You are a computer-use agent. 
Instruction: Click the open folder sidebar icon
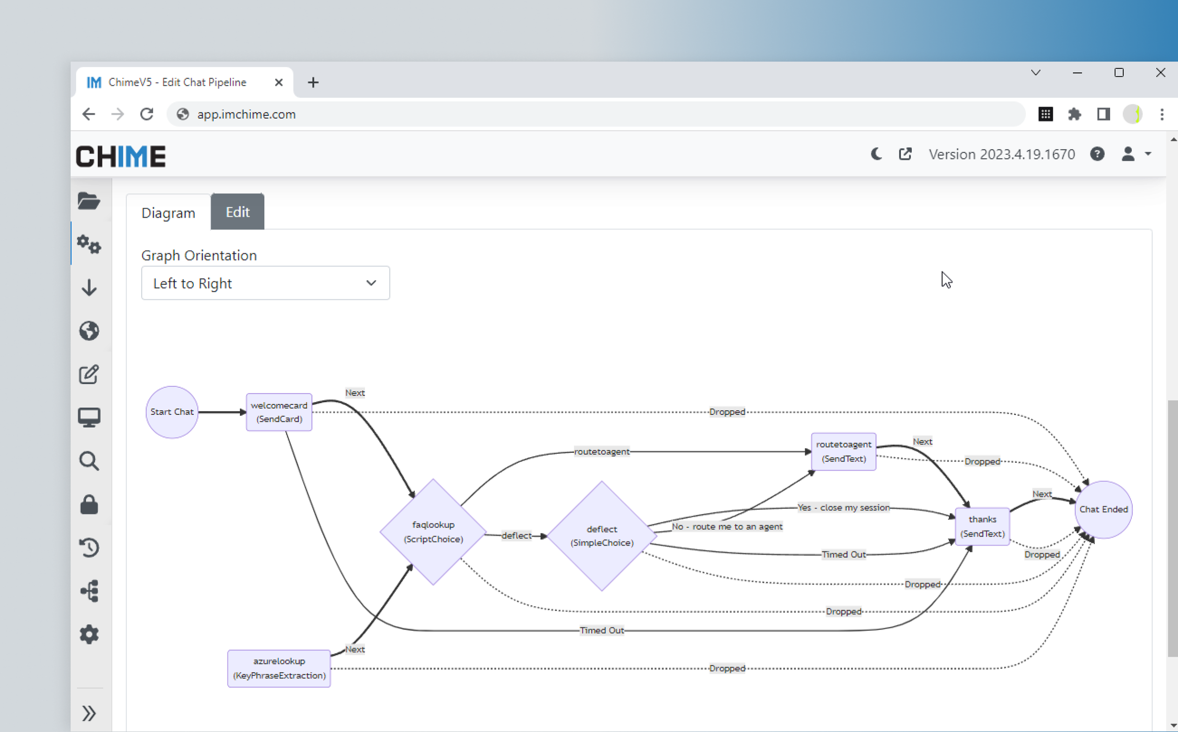[89, 201]
